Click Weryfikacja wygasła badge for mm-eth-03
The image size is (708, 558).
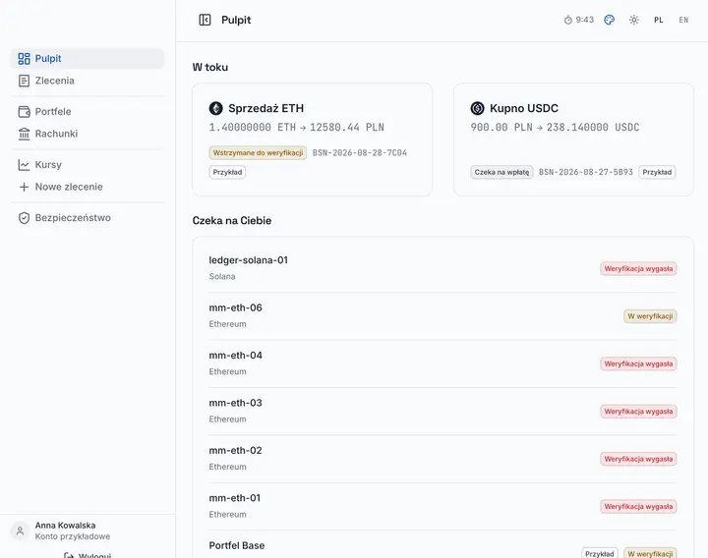coord(638,412)
